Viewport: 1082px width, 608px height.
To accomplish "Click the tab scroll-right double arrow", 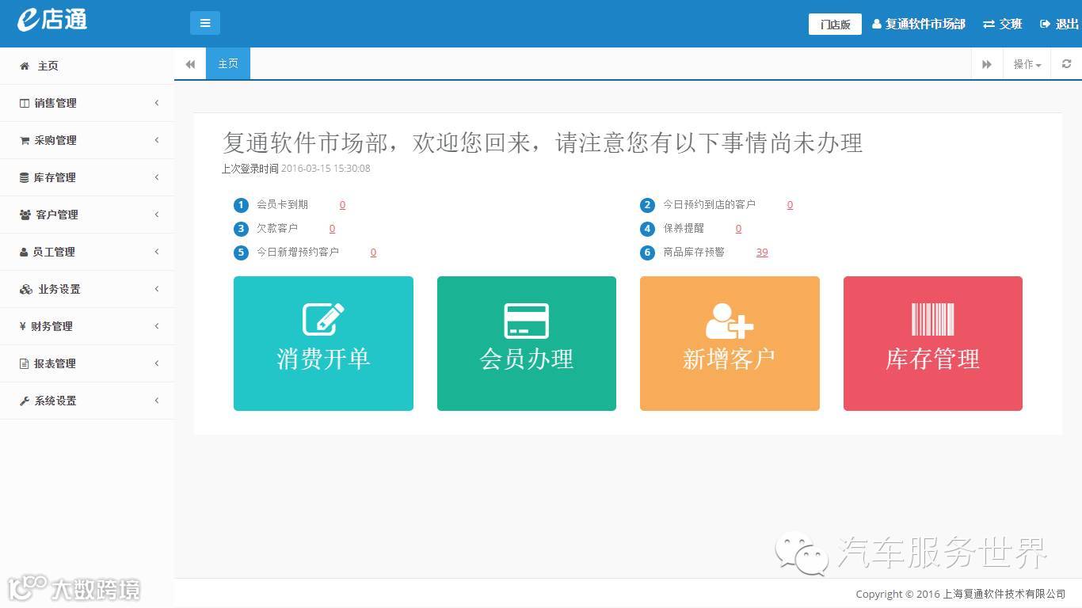I will (987, 64).
